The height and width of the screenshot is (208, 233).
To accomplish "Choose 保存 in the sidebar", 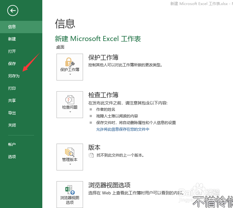I will pyautogui.click(x=21, y=64).
